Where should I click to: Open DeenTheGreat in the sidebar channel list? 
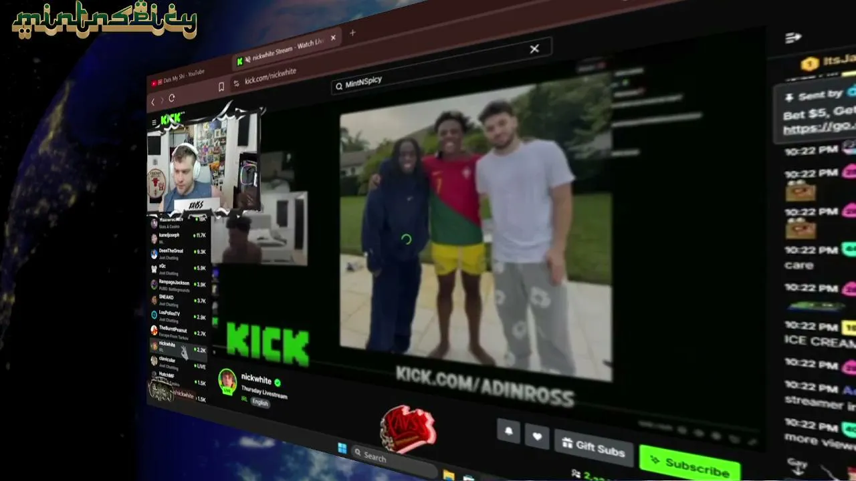click(x=179, y=254)
